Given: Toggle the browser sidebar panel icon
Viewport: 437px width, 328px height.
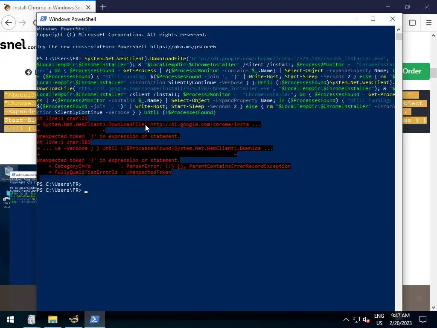Looking at the screenshot, I should [412, 23].
